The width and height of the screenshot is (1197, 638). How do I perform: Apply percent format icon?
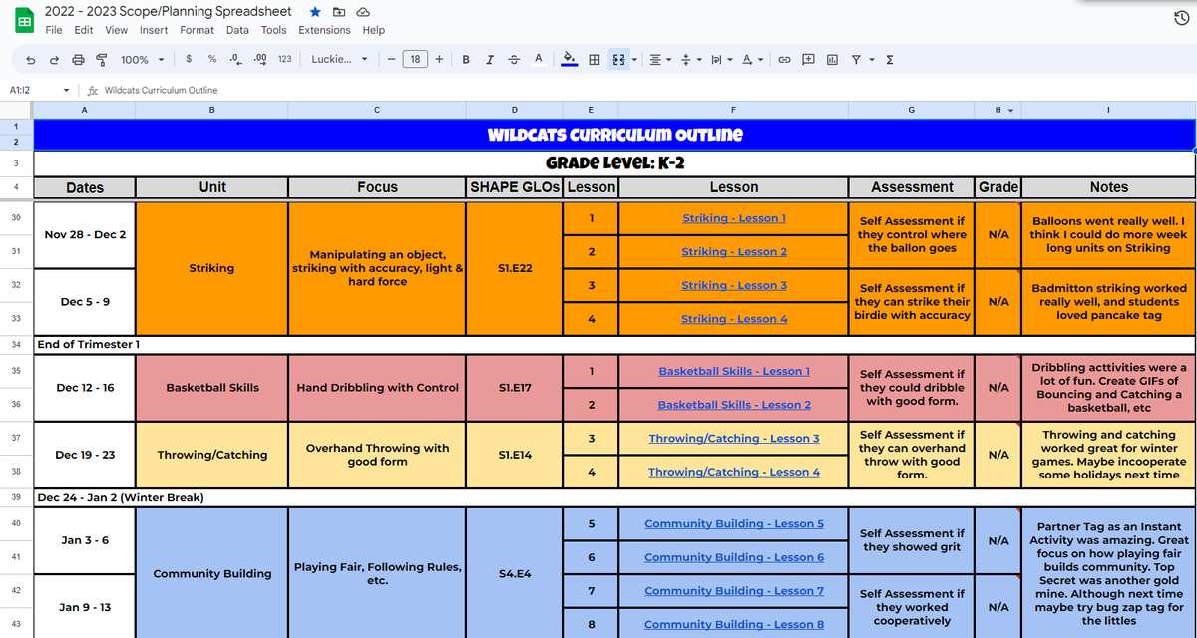tap(212, 59)
